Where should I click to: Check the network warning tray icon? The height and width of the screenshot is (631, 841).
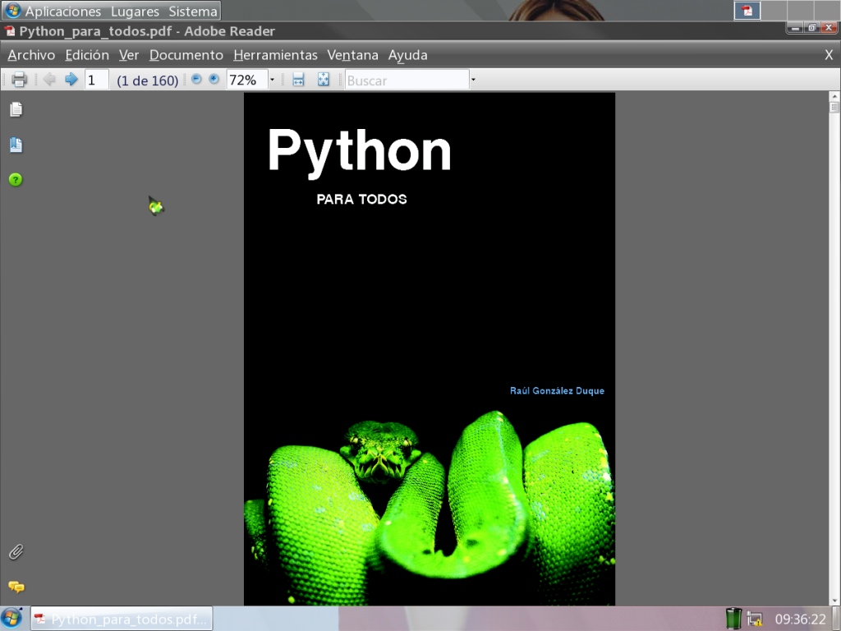756,619
